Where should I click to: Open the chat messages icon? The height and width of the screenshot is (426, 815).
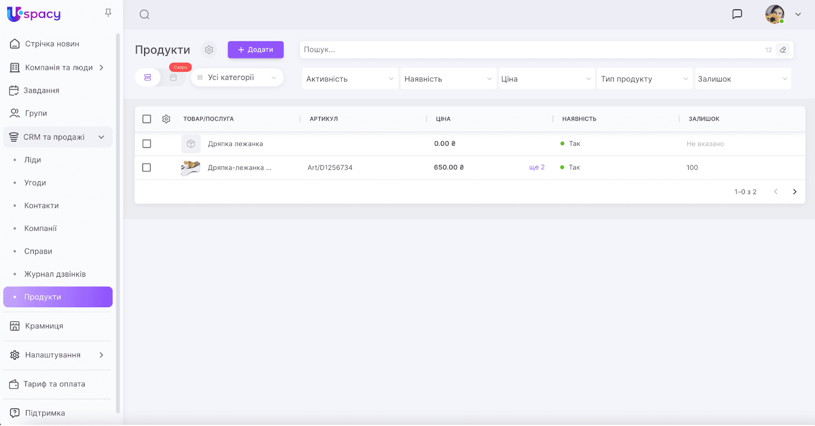[737, 14]
